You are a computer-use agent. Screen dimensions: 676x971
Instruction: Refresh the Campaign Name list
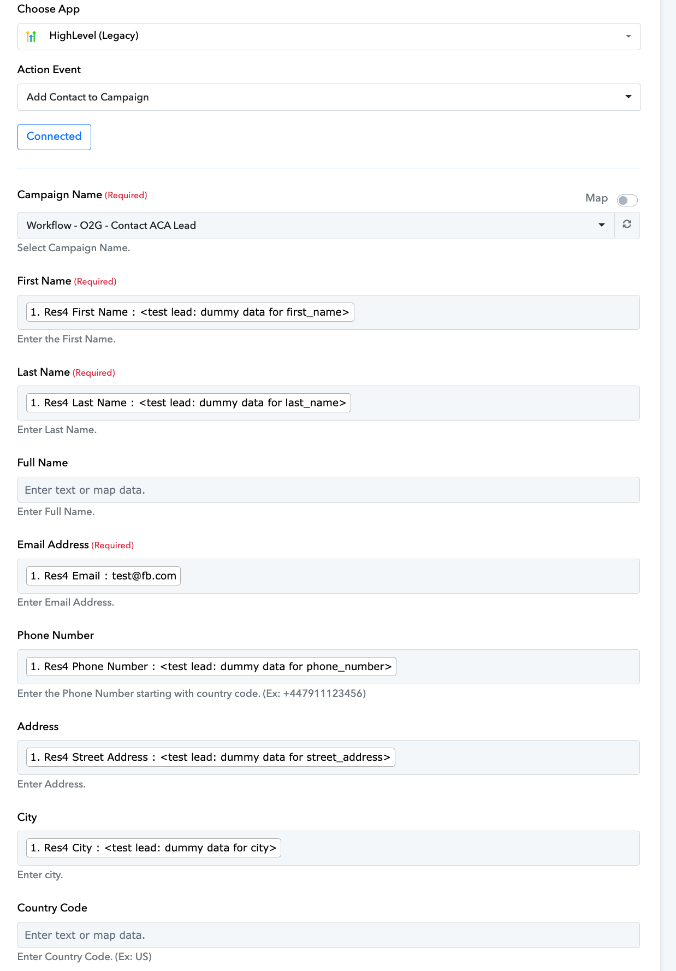click(x=627, y=225)
